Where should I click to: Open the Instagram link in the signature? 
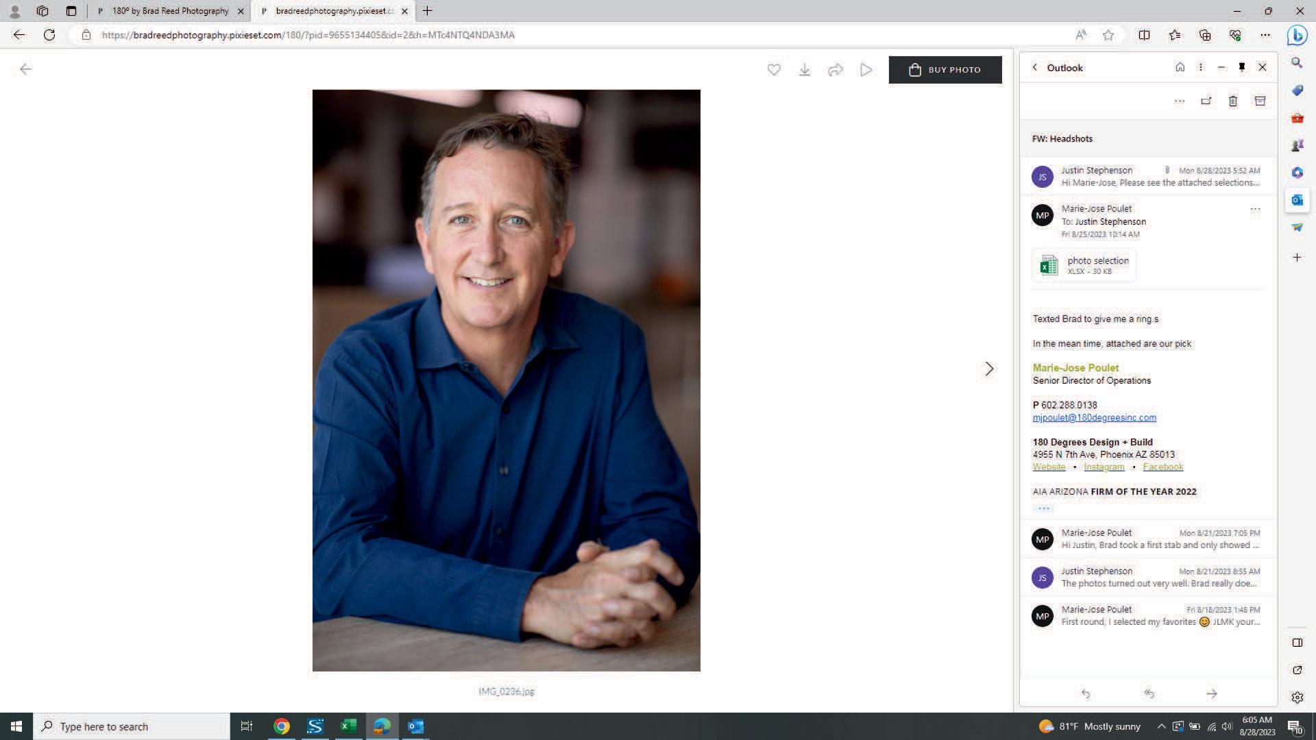click(x=1104, y=467)
